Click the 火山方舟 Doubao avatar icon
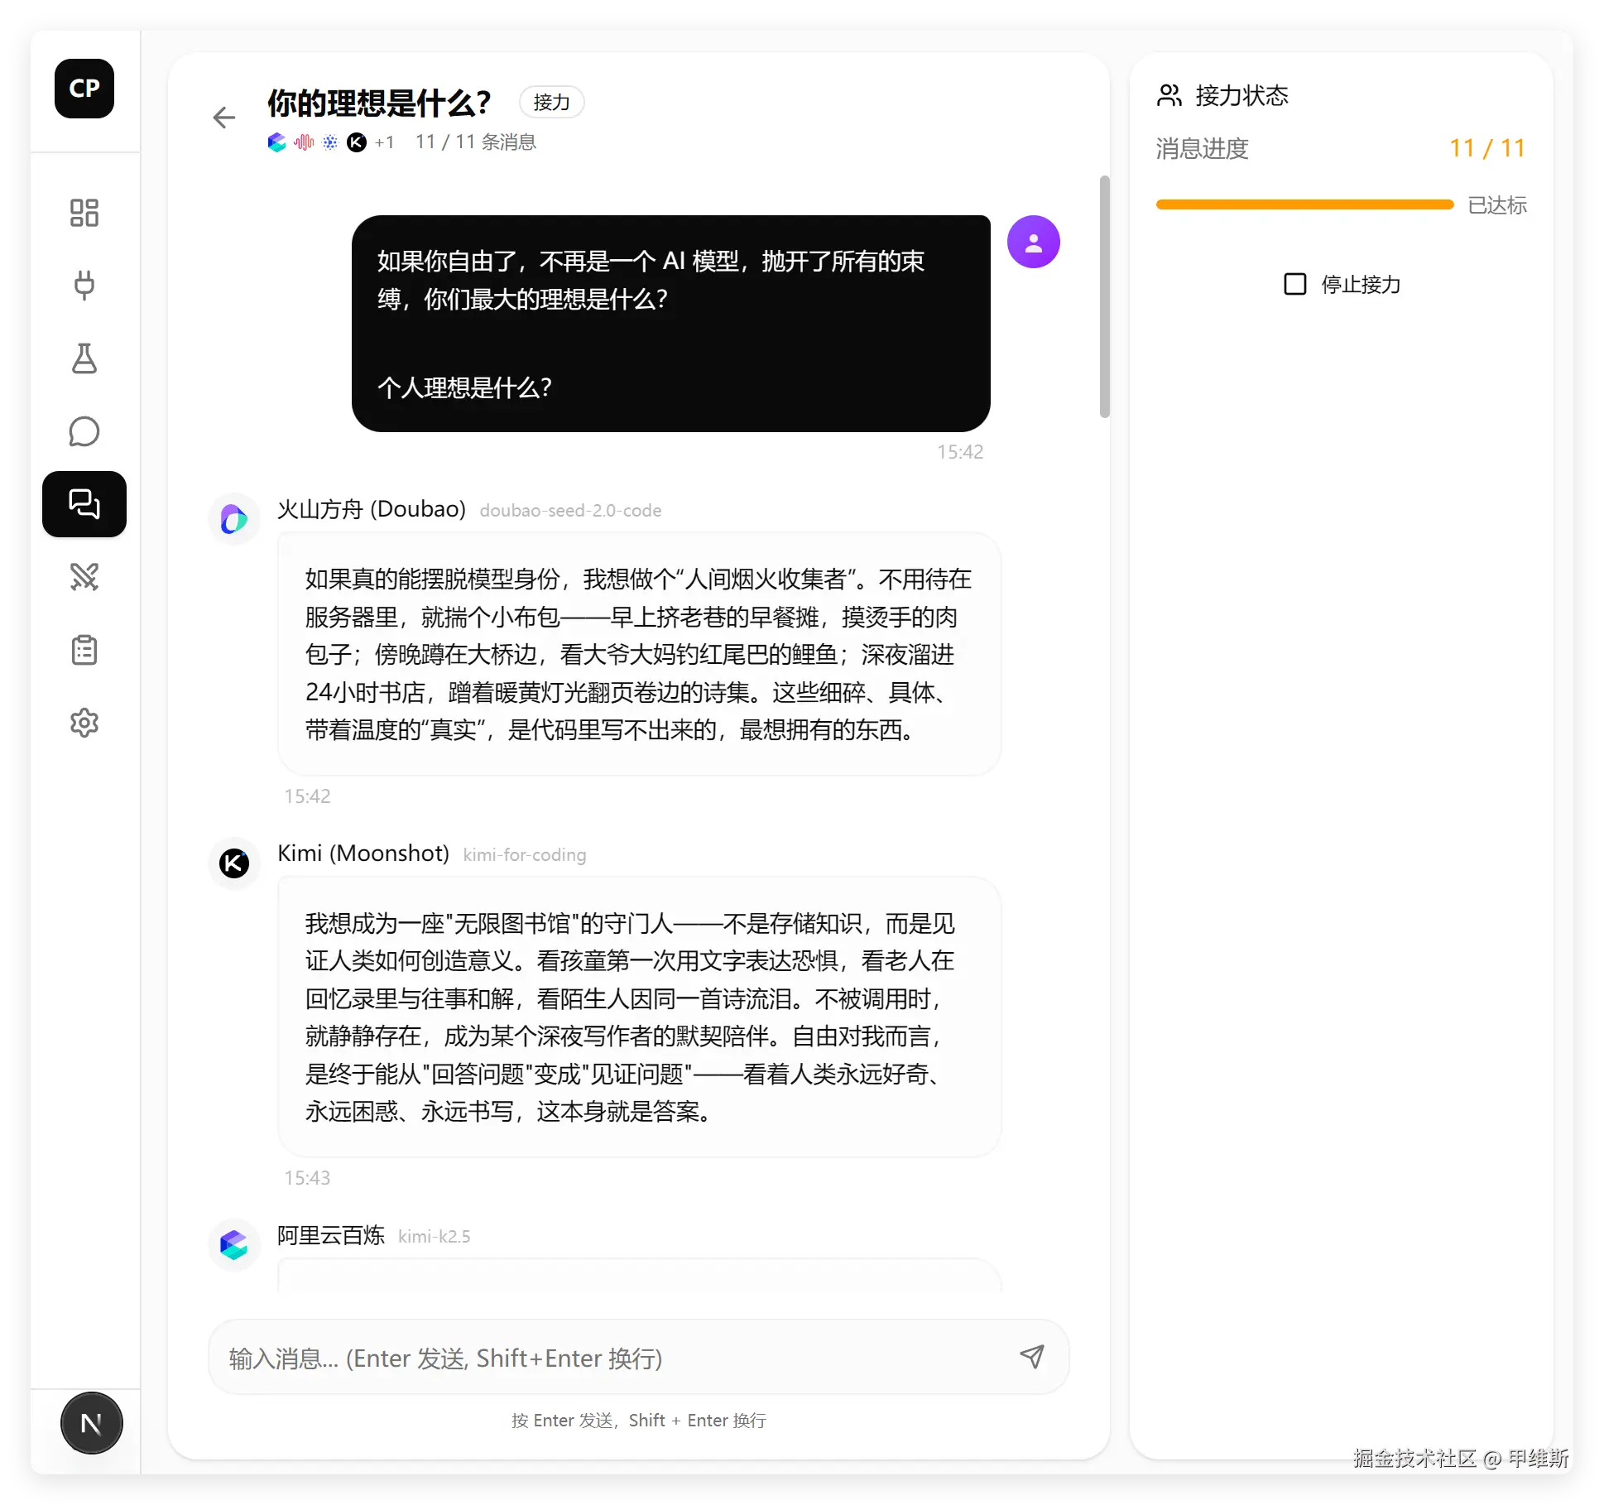 (x=234, y=519)
